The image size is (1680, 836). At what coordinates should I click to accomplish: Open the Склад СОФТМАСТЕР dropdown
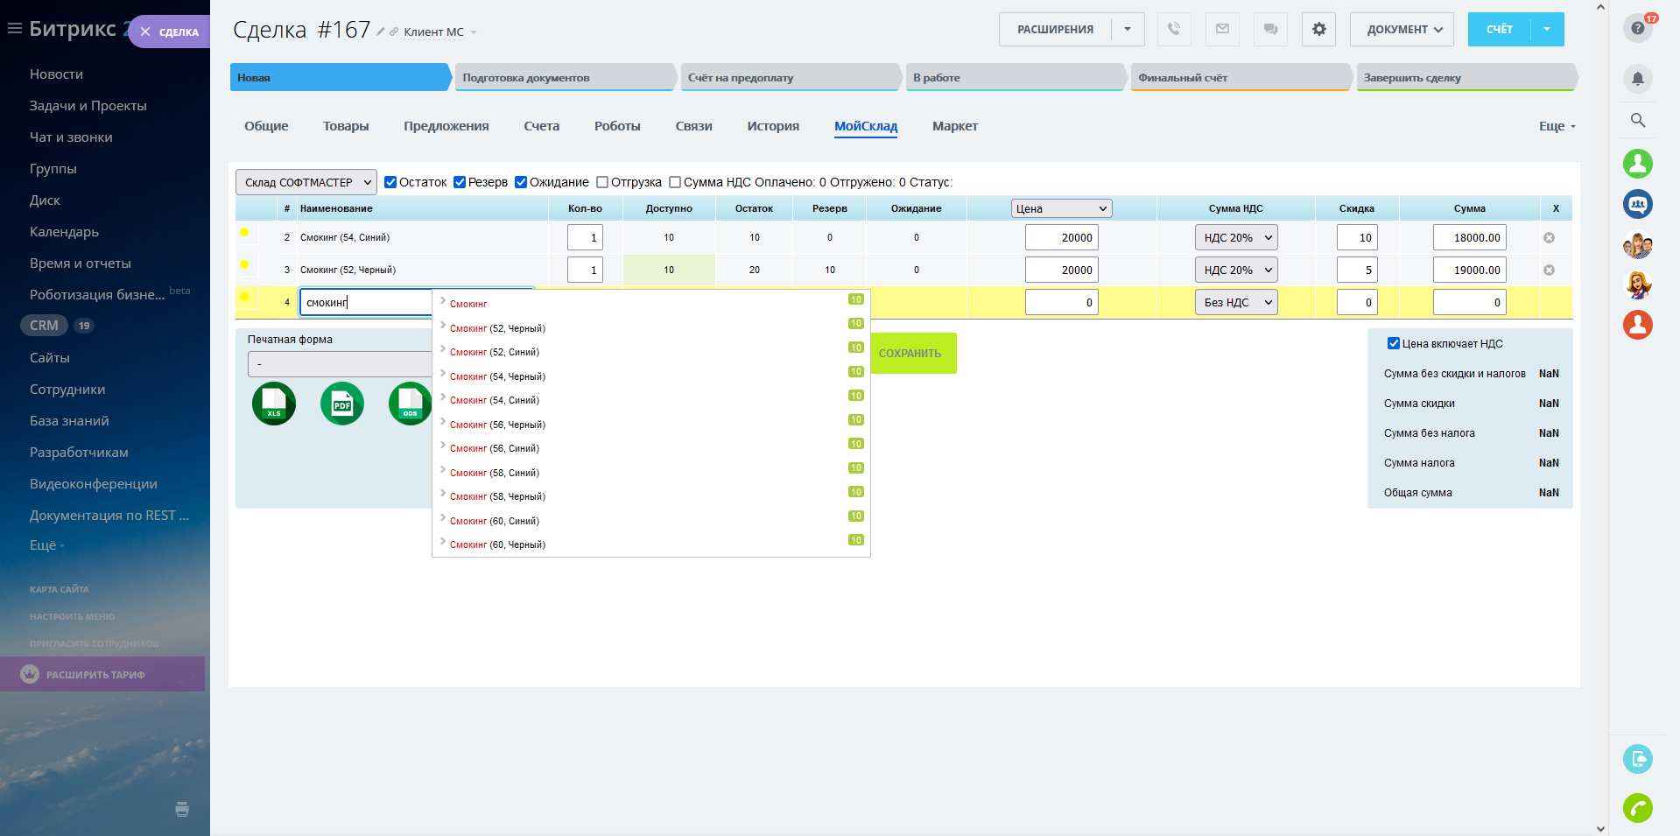(306, 182)
